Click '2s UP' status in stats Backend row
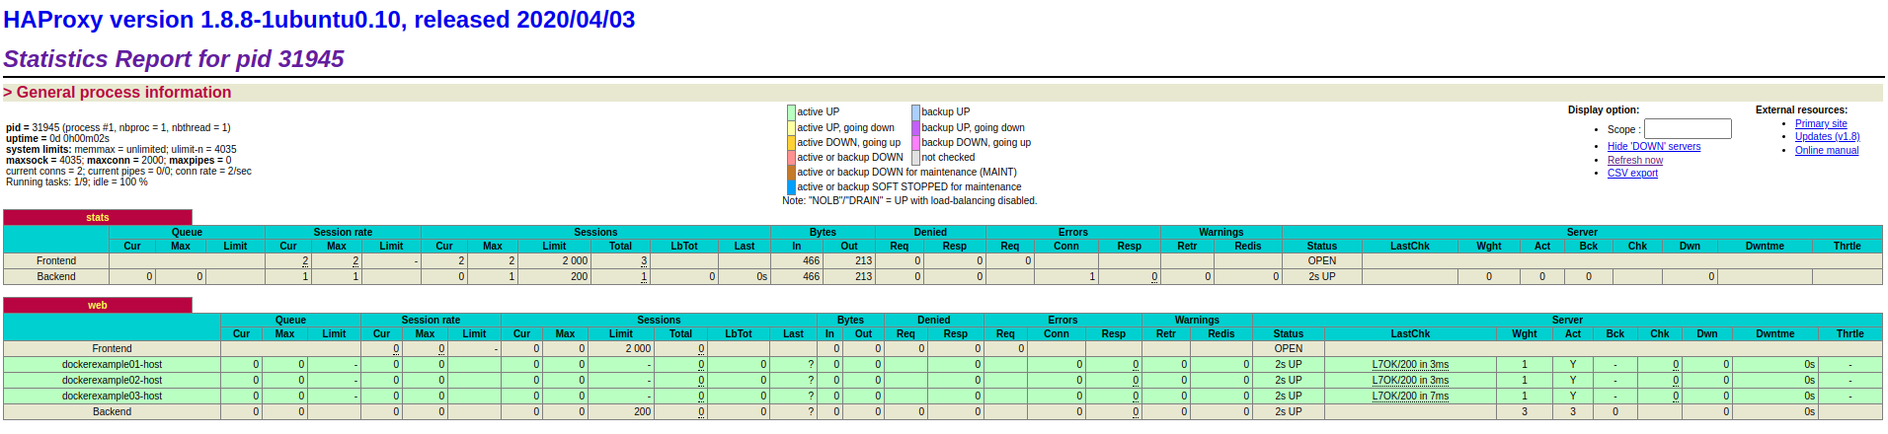Screen dimensions: 1888x434 coord(1322,276)
